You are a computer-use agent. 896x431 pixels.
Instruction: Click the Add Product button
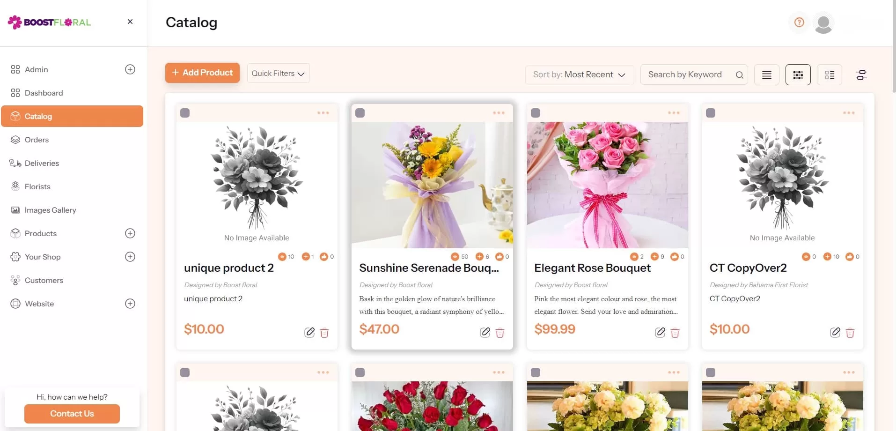[202, 73]
